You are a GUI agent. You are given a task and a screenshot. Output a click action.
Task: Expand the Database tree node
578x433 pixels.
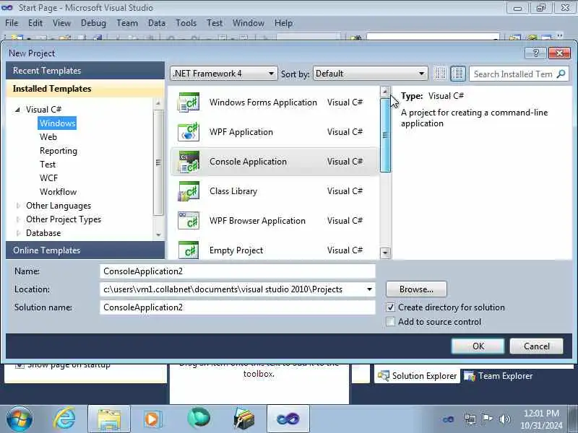coord(17,233)
